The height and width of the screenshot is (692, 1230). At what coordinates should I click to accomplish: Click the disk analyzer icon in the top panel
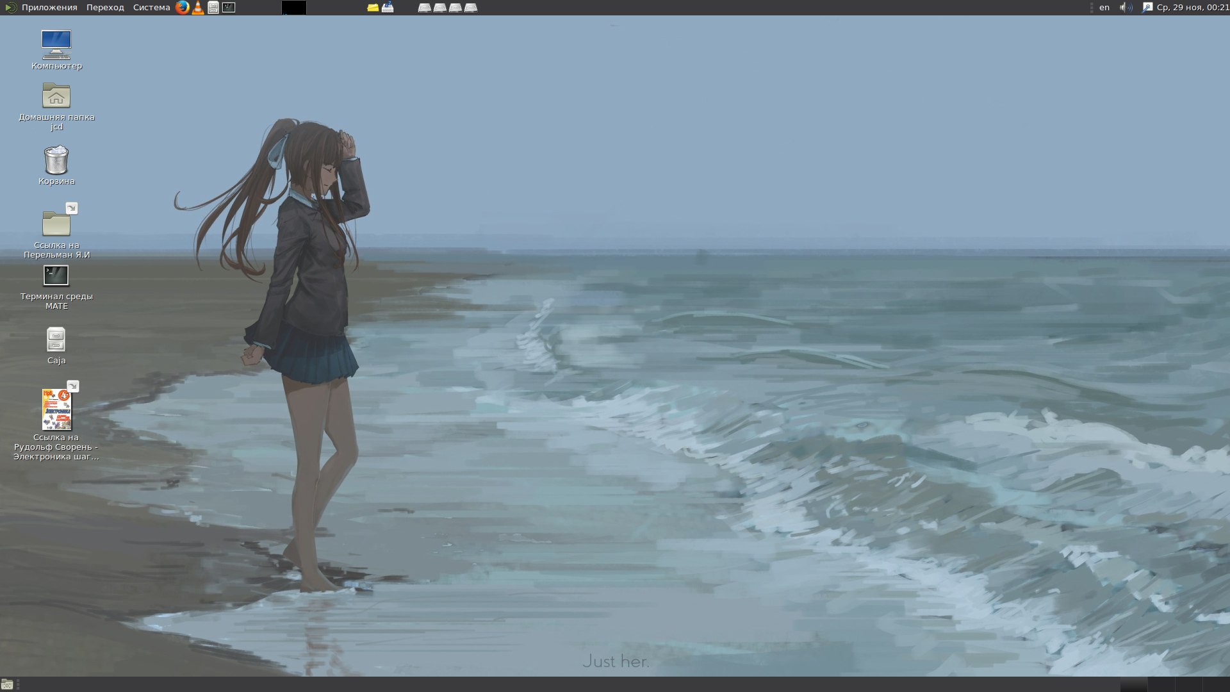388,8
